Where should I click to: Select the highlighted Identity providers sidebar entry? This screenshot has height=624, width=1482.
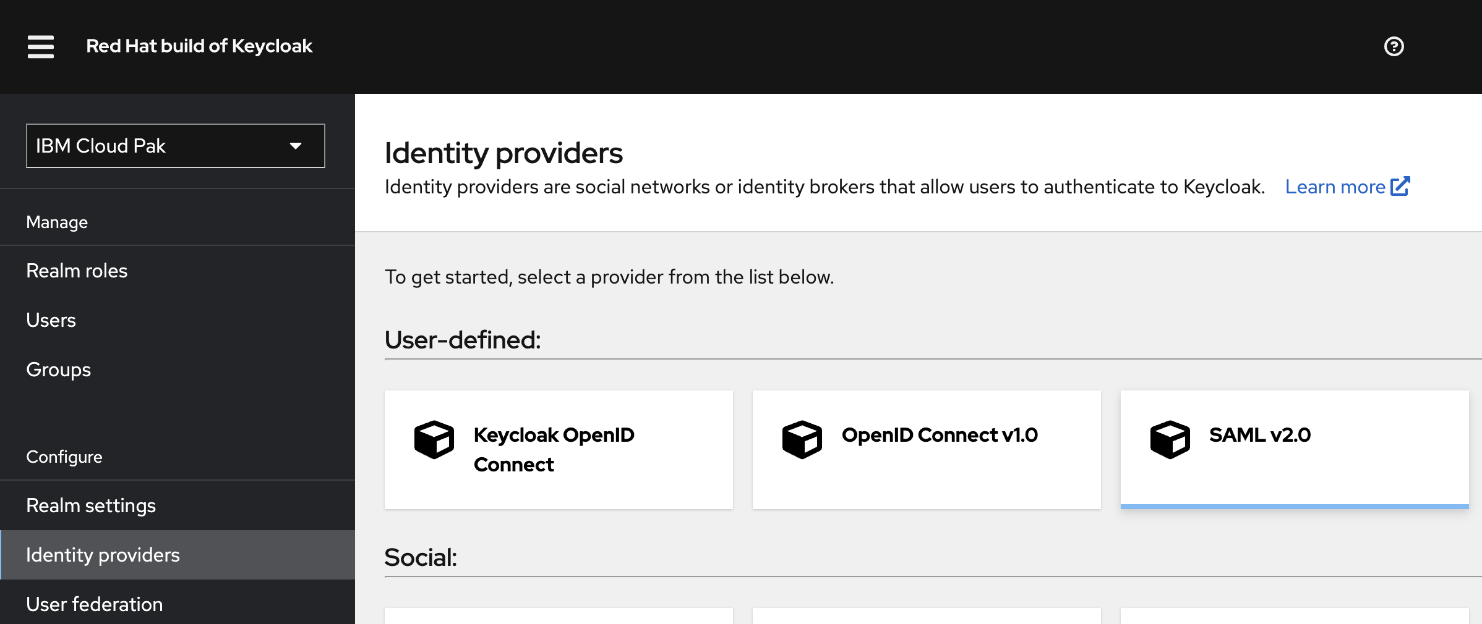[x=103, y=554]
